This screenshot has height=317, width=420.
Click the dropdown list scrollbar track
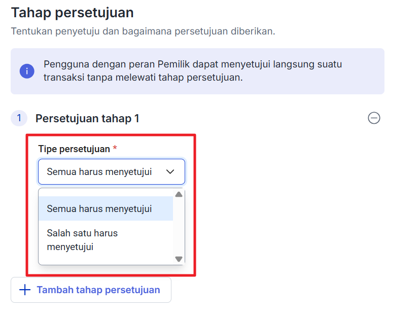click(x=179, y=227)
